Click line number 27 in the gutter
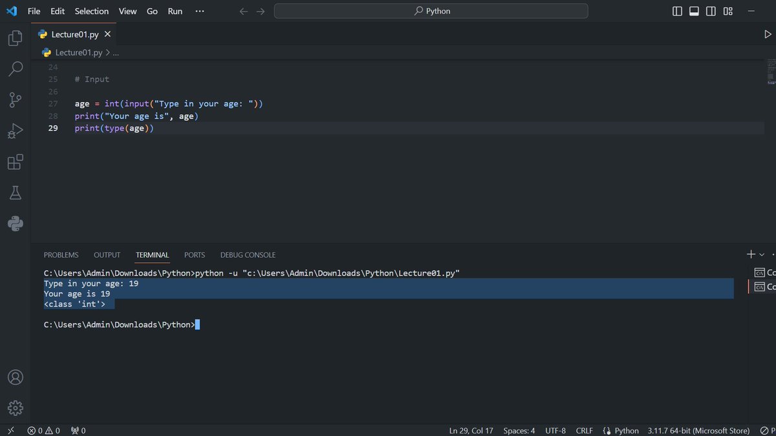 click(x=52, y=103)
